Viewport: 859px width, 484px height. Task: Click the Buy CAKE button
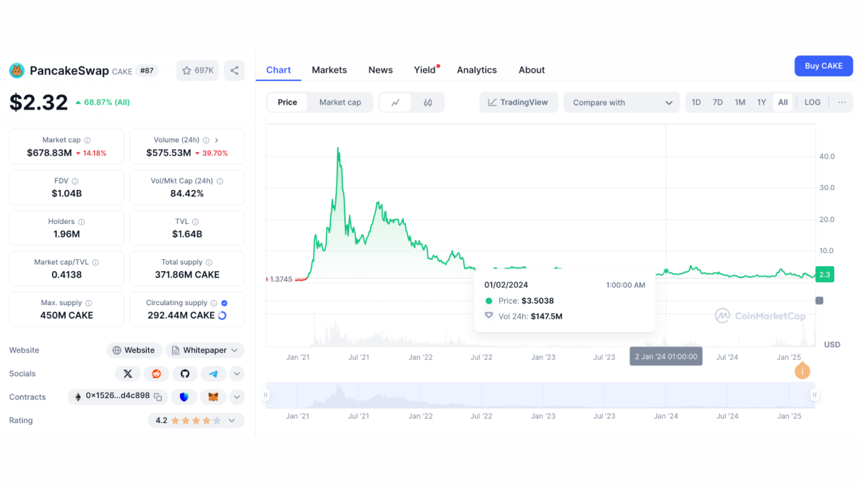(824, 66)
